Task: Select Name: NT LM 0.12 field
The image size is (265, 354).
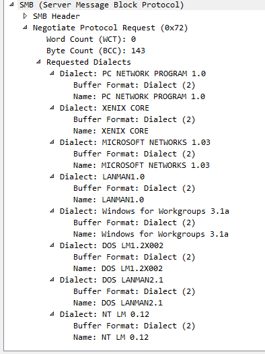Action: click(x=111, y=337)
